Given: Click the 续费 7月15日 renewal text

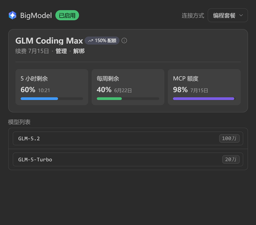Looking at the screenshot, I should coord(32,51).
